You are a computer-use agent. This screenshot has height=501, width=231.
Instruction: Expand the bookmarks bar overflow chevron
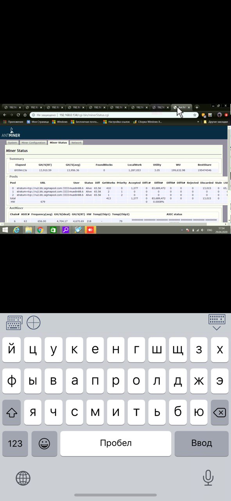pos(199,122)
